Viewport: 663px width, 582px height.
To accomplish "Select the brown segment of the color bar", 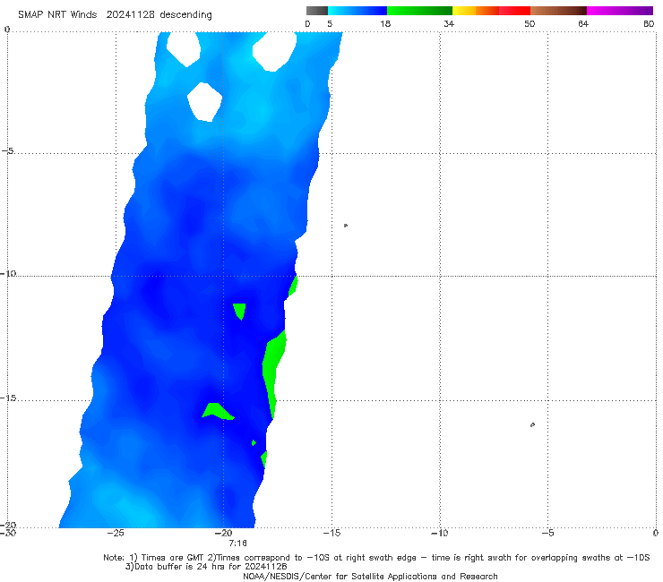I will pyautogui.click(x=558, y=11).
